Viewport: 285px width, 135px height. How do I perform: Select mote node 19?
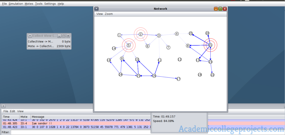(109, 60)
